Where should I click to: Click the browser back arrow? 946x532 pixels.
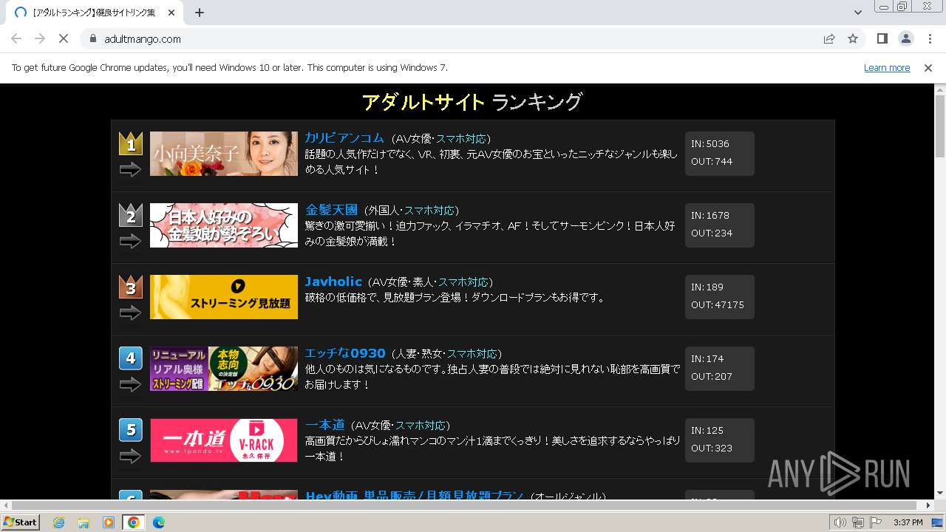16,38
